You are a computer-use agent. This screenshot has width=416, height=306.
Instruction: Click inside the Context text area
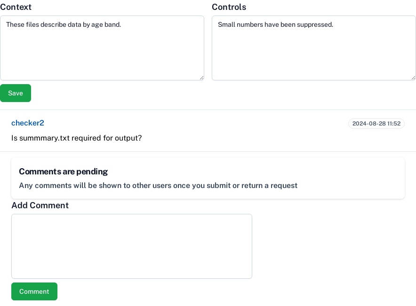pyautogui.click(x=102, y=52)
